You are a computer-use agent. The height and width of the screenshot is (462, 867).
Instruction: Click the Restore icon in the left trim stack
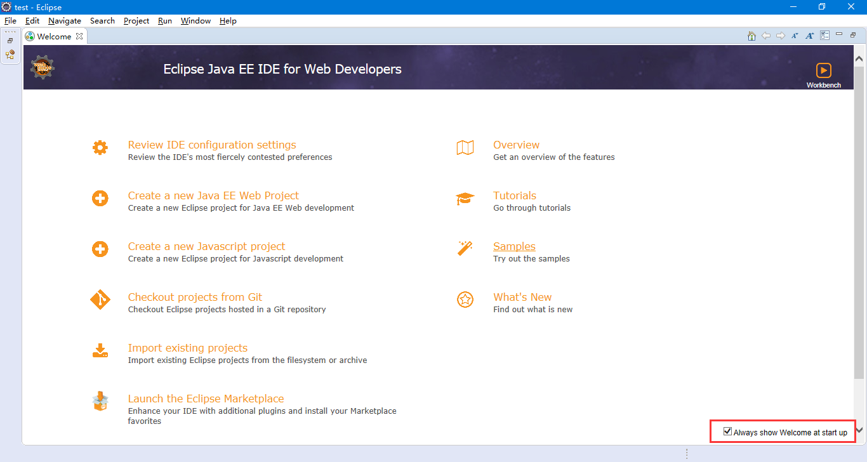coord(10,41)
